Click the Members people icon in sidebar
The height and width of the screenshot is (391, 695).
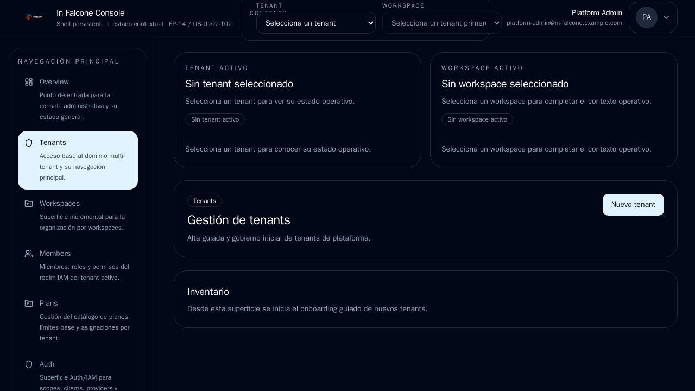[29, 254]
